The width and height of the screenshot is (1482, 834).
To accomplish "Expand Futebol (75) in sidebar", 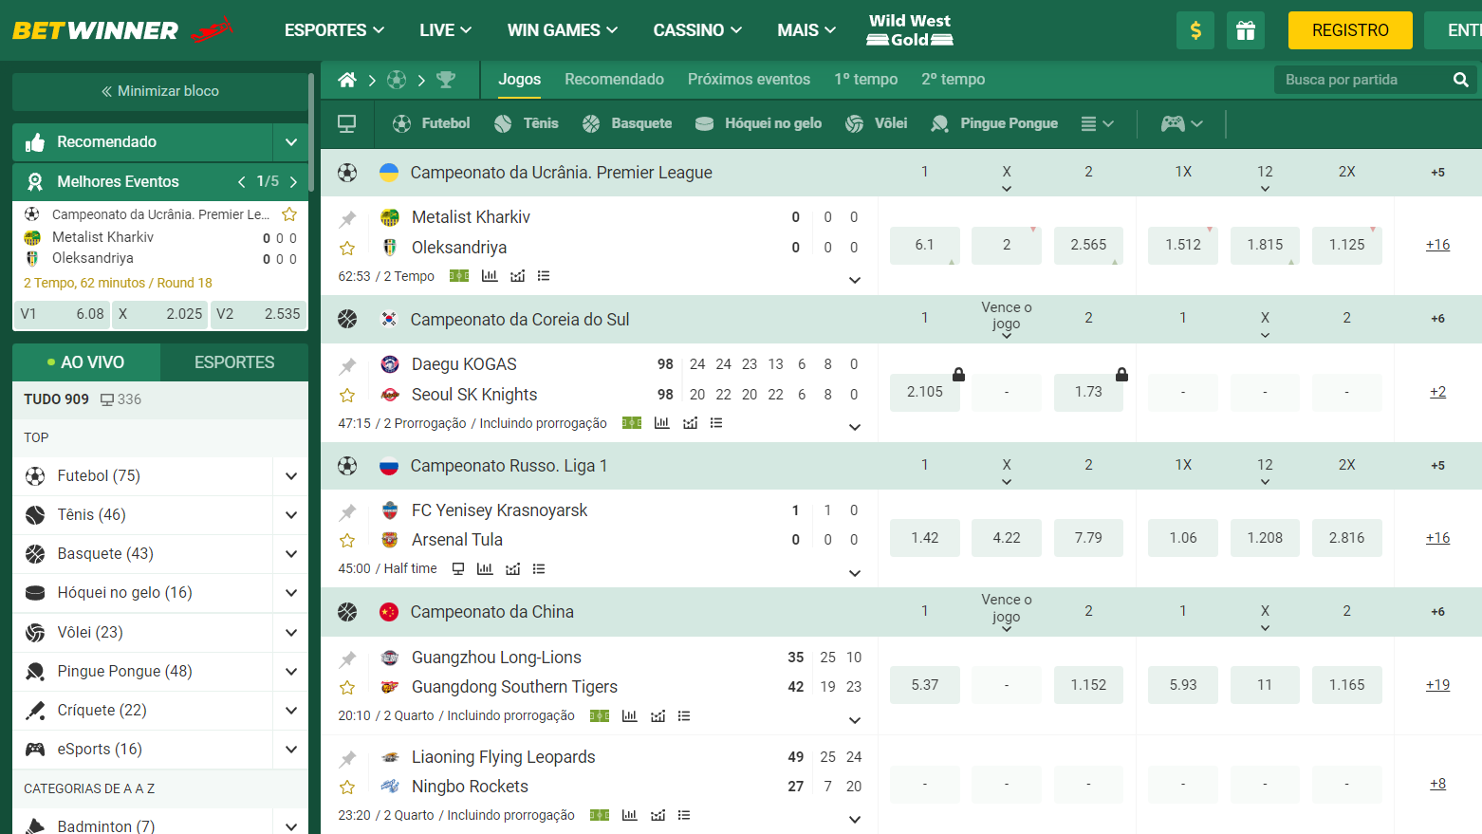I will [291, 476].
